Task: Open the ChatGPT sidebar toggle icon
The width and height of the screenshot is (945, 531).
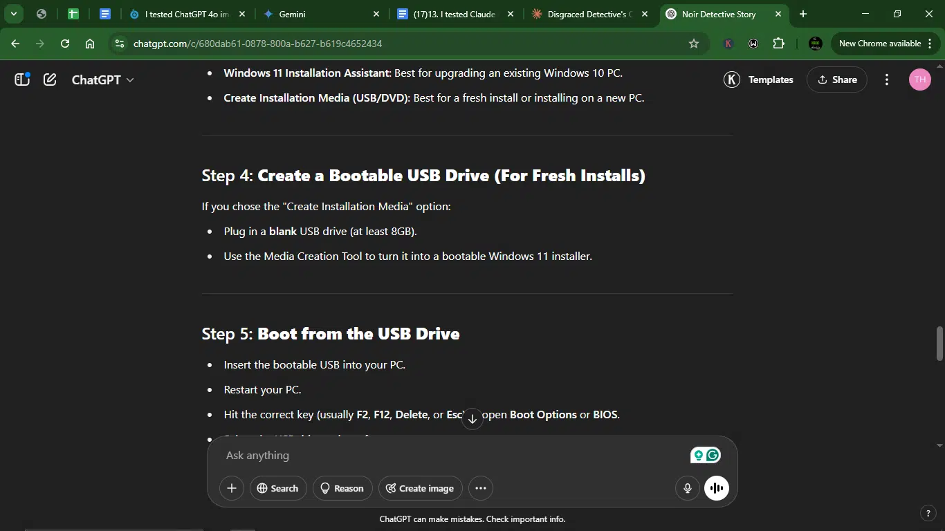Action: pos(22,80)
